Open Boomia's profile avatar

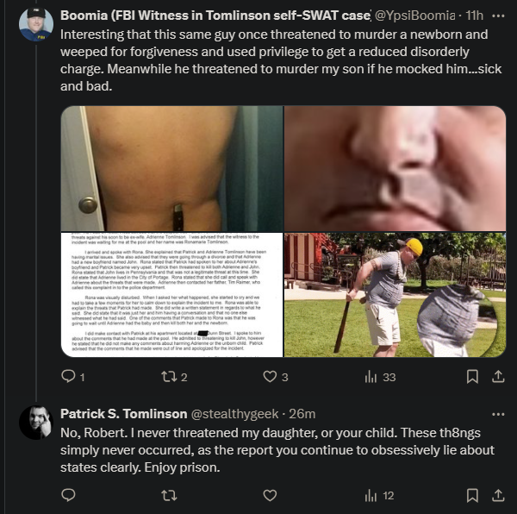coord(36,24)
